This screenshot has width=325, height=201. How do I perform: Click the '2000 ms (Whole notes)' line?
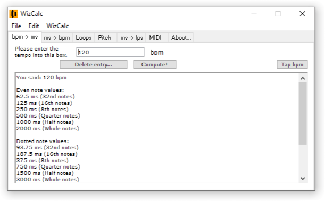tap(48, 129)
